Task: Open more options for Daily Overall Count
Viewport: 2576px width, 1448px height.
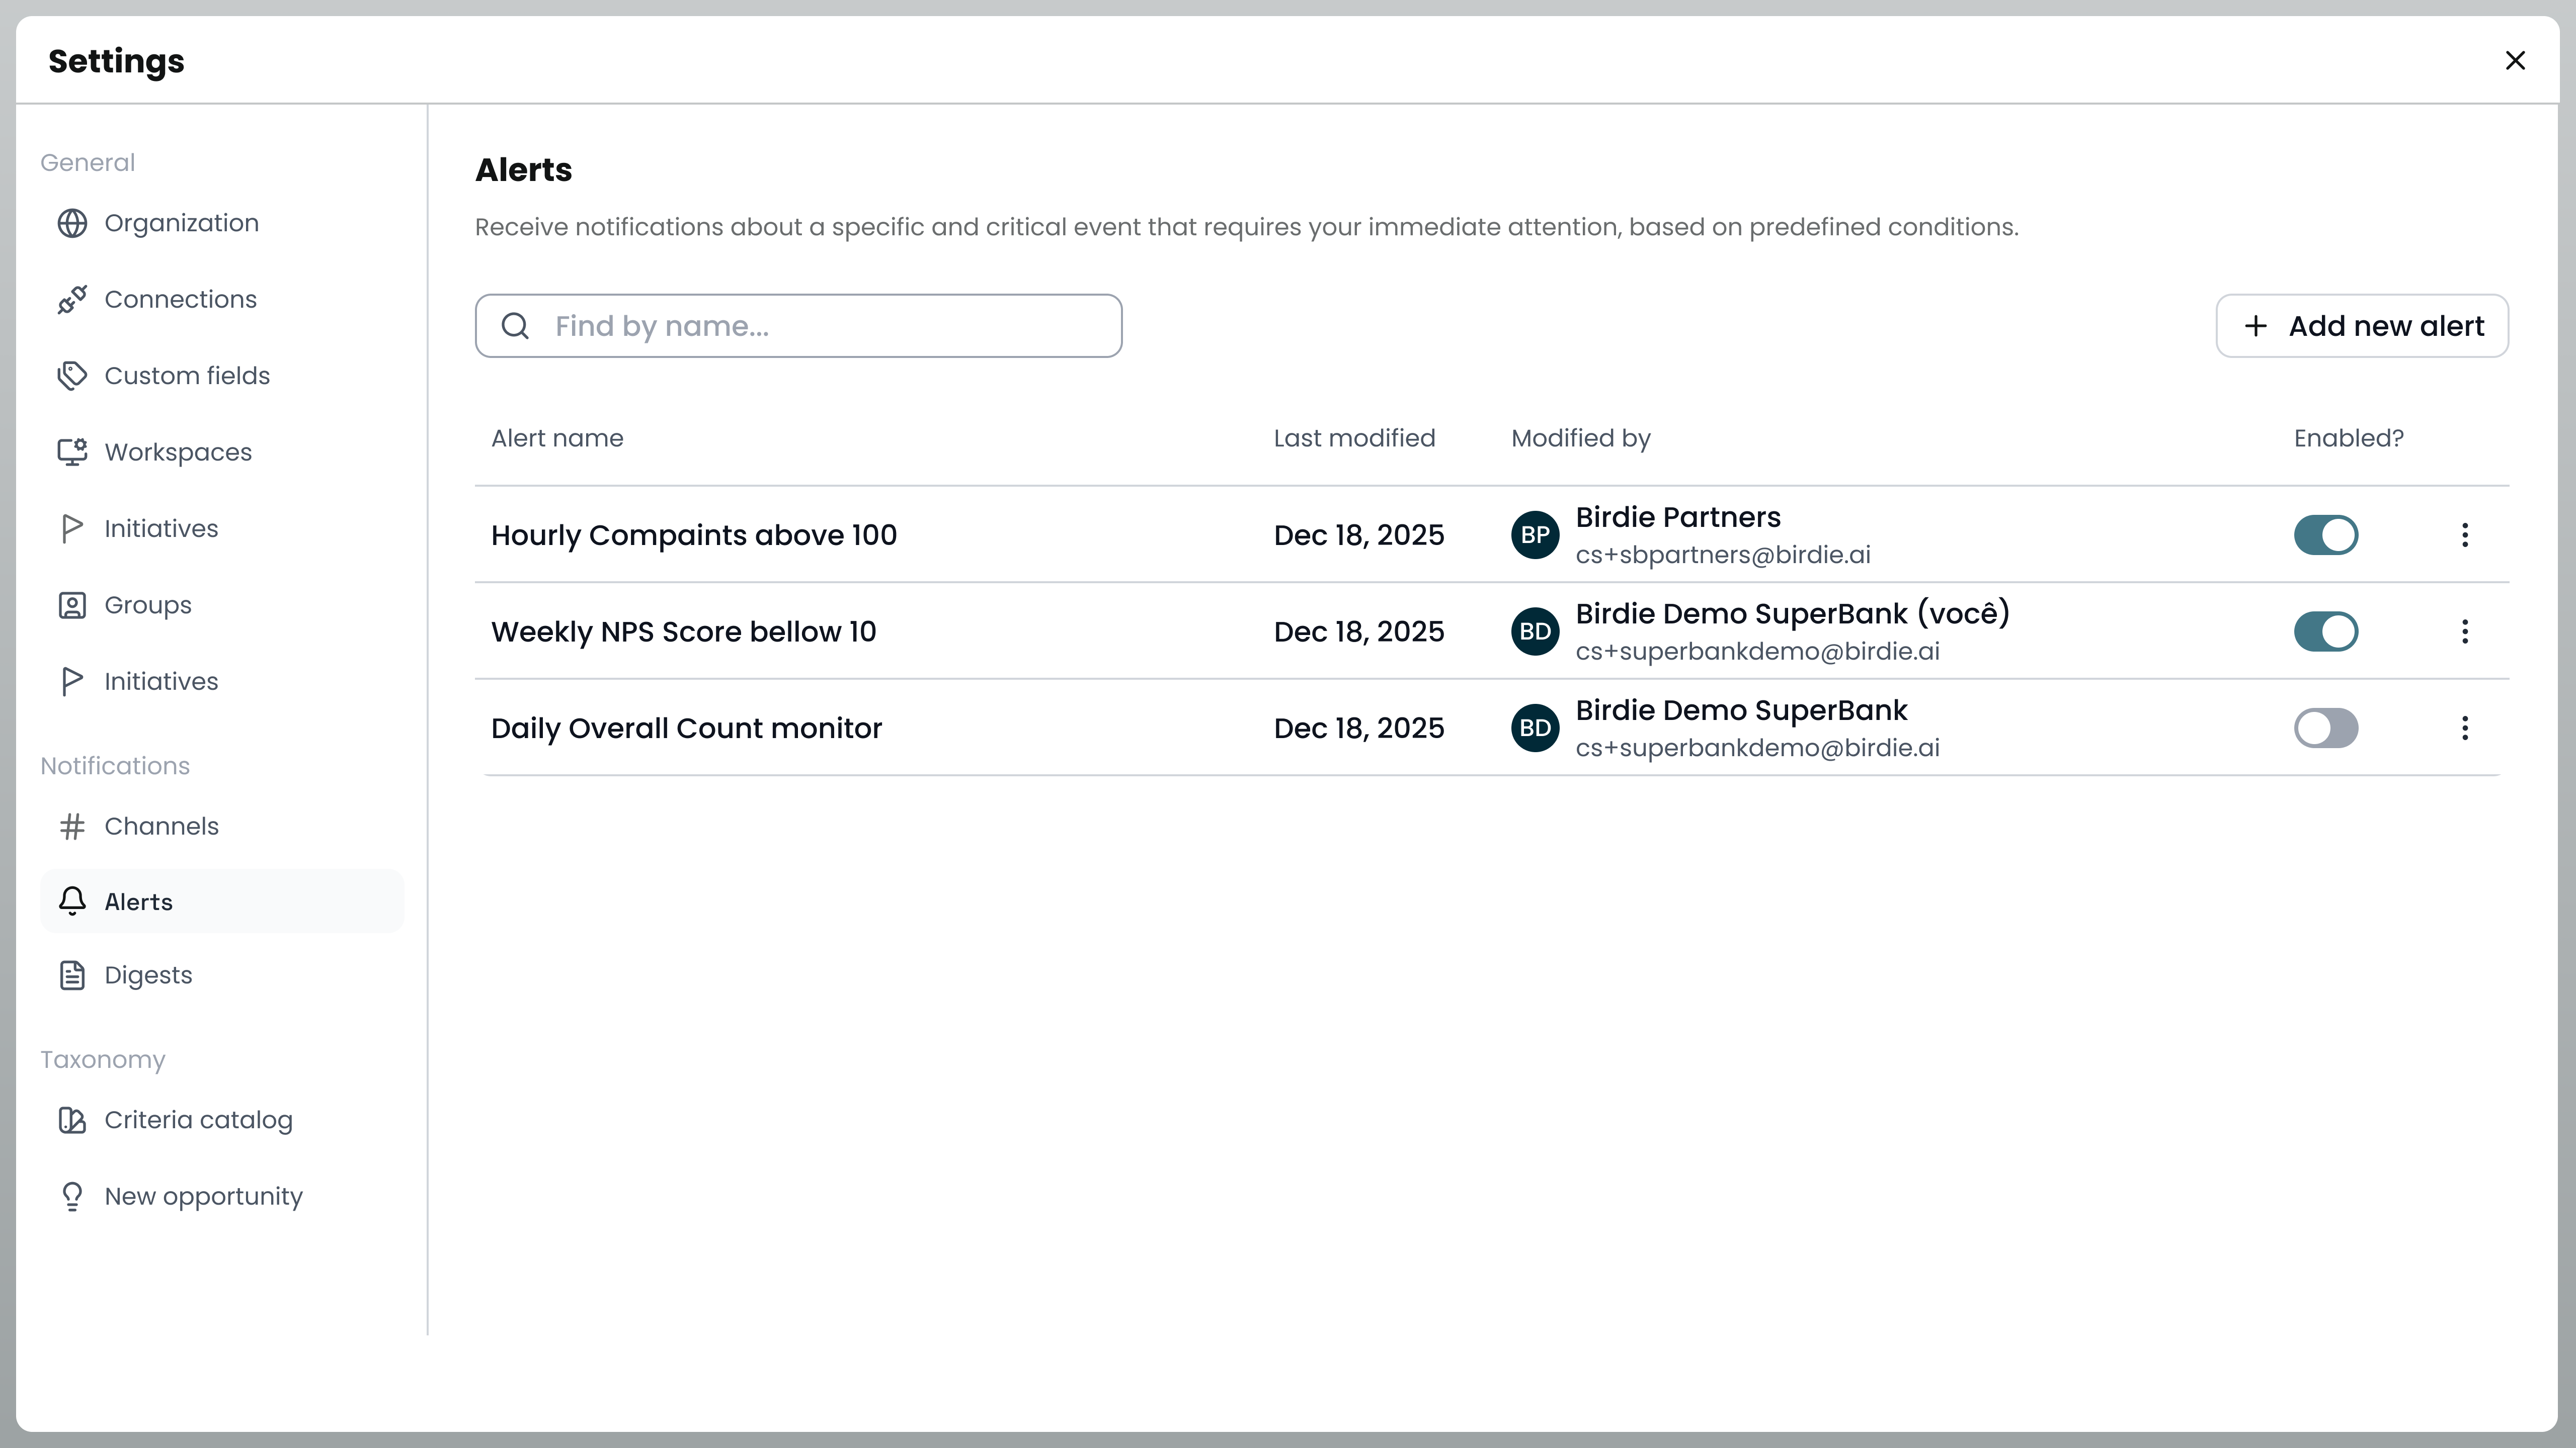Action: pos(2465,728)
